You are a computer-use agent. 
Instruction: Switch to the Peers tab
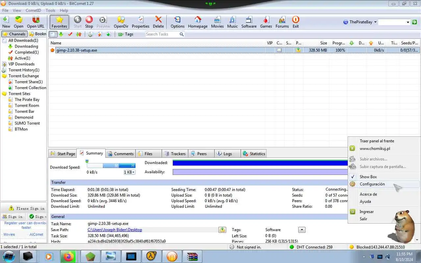tap(201, 154)
